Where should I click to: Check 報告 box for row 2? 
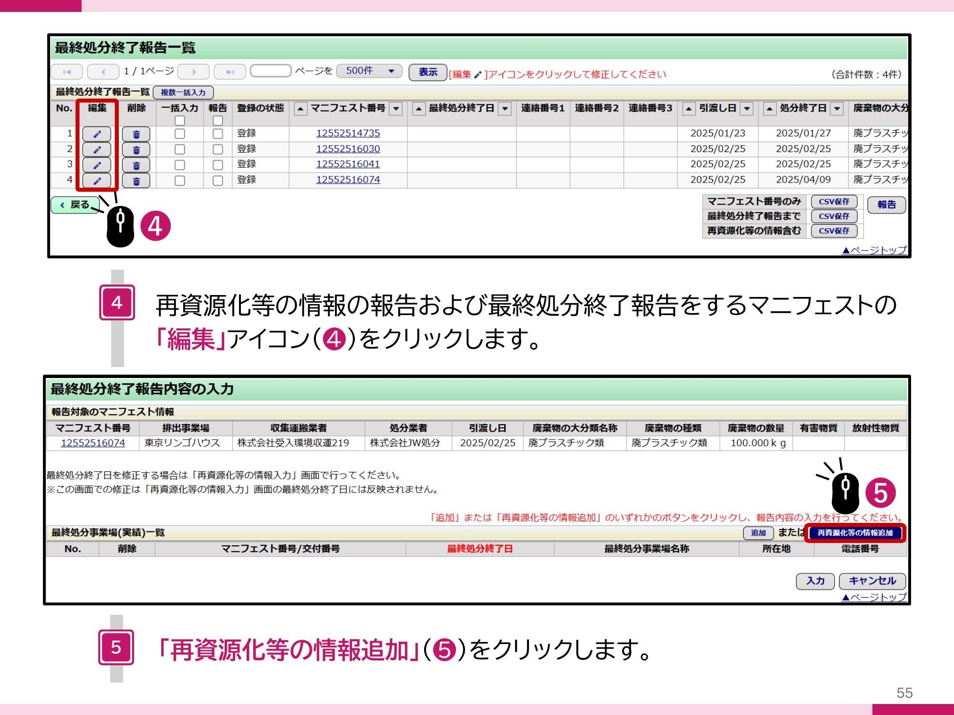tap(218, 150)
